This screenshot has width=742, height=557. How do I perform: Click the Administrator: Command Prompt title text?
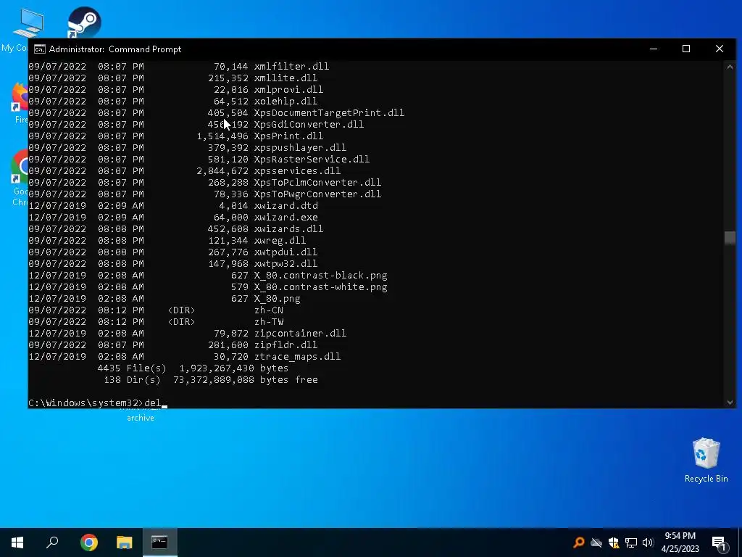tap(115, 49)
